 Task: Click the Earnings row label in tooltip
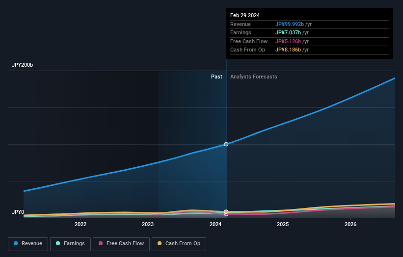point(241,32)
